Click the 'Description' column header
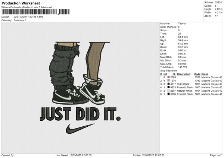 pos(184,74)
